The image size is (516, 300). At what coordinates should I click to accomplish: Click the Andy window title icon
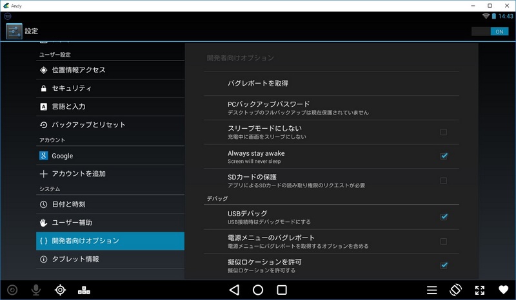[6, 6]
